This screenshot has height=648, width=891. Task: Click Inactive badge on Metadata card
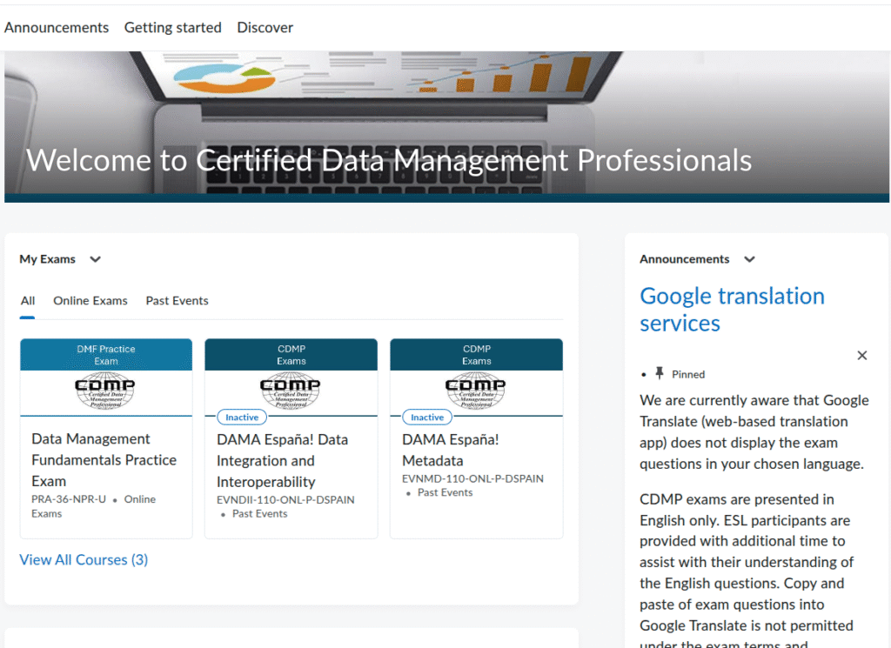tap(427, 418)
